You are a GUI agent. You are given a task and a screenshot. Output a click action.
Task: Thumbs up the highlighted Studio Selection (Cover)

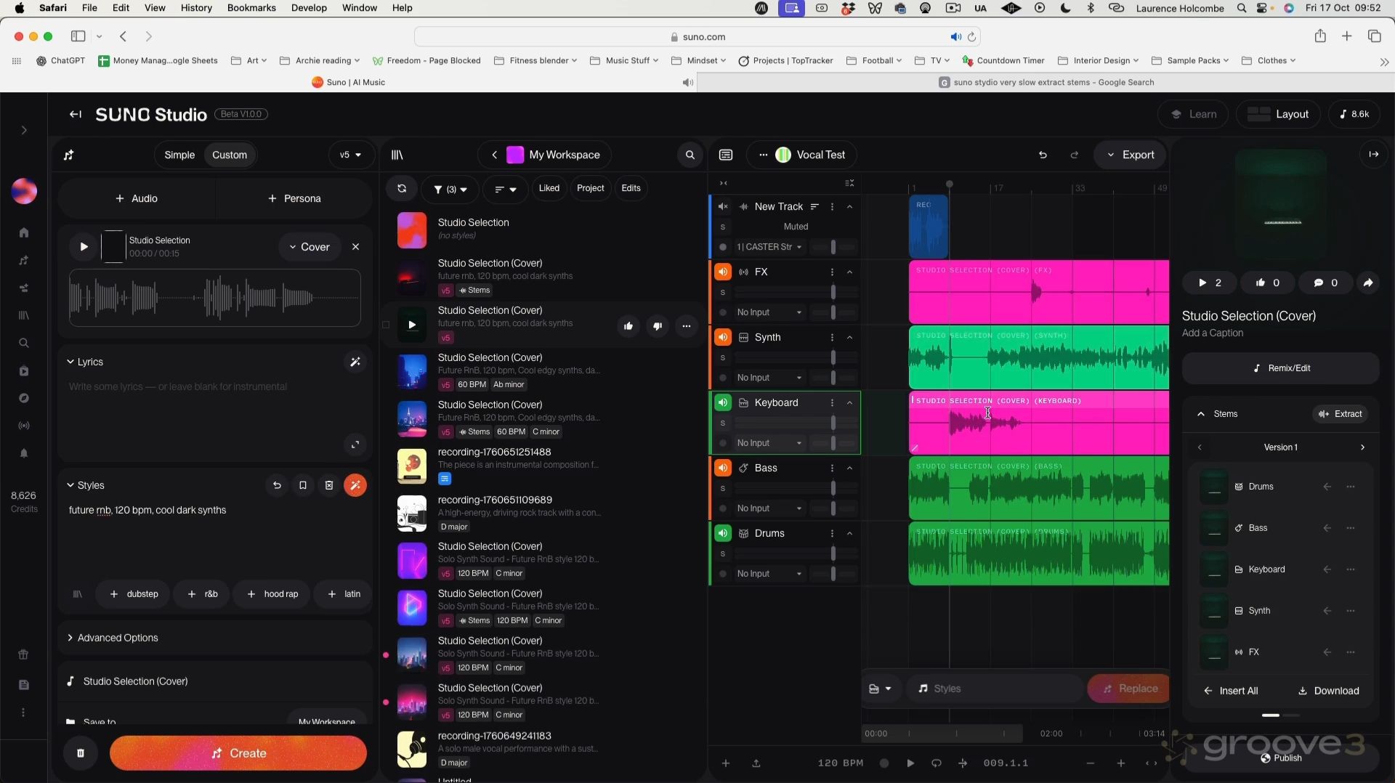click(x=628, y=326)
